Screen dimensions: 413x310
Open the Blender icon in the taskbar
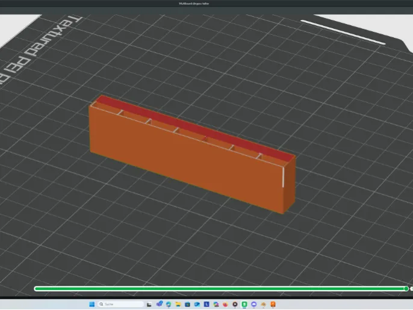coord(264,304)
